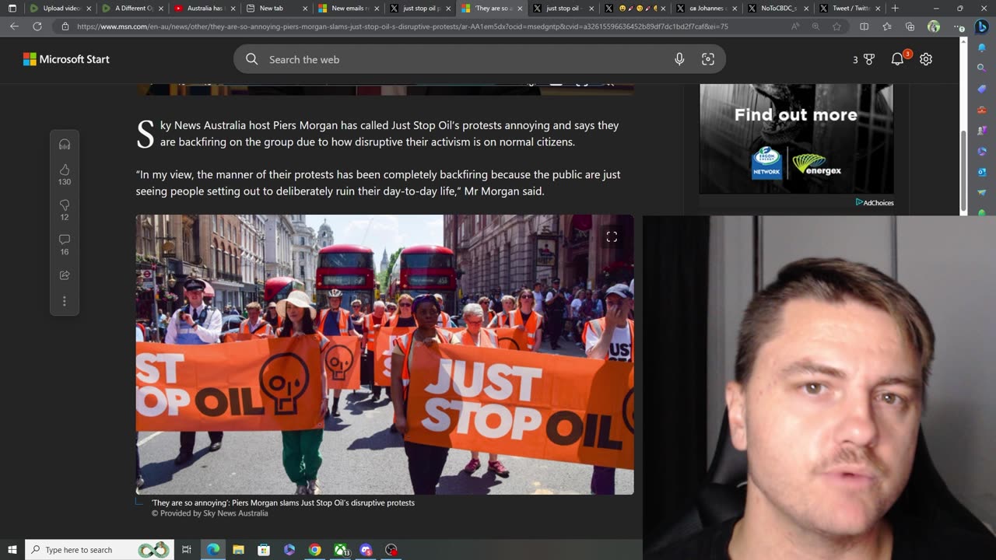Screen dimensions: 996x560
Task: Add page to favorites star icon
Action: [x=836, y=26]
